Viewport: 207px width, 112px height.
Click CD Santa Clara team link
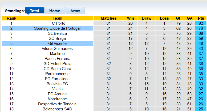57,69
